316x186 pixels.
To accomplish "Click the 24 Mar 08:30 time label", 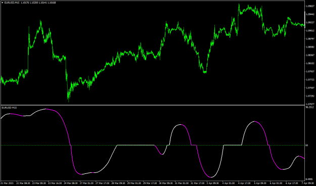I will click(x=71, y=183).
